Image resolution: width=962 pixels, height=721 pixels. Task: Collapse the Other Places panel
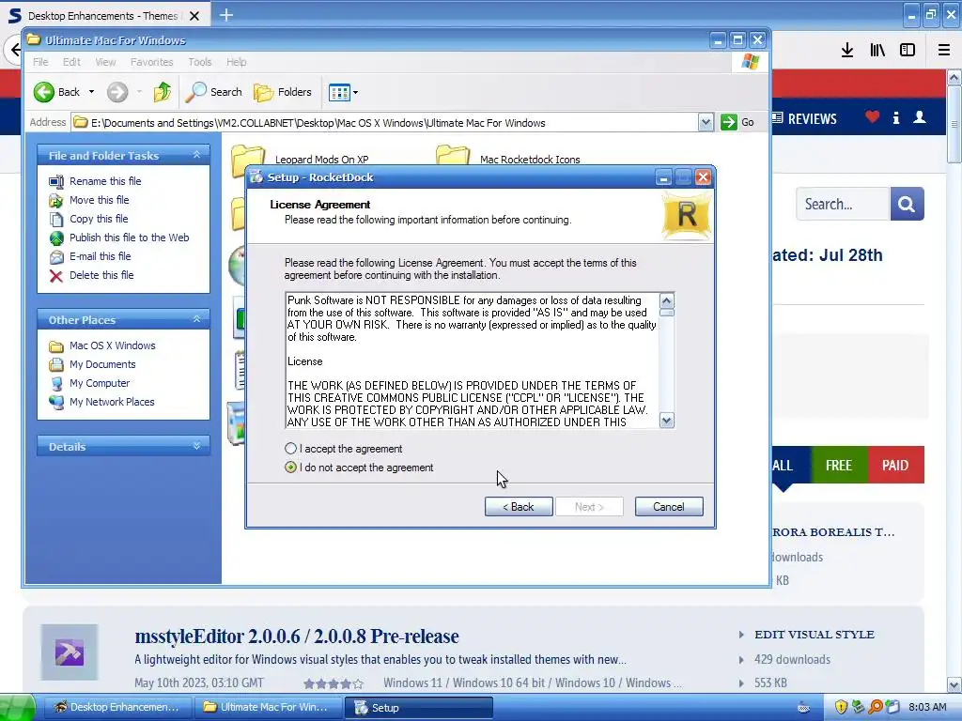click(197, 319)
